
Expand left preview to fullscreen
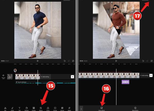coord(73,61)
